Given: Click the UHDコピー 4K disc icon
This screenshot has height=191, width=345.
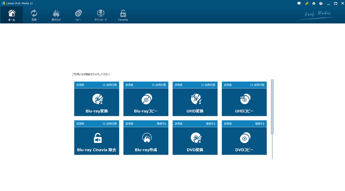Looking at the screenshot, I should (x=245, y=99).
